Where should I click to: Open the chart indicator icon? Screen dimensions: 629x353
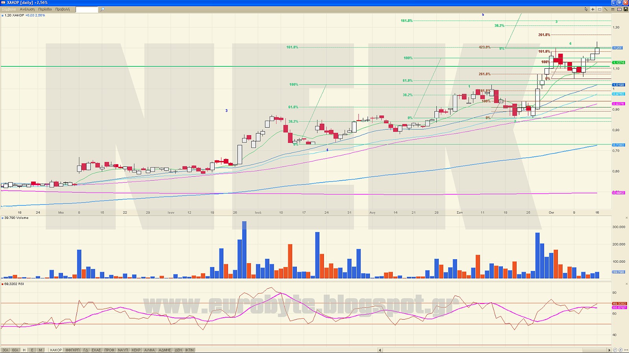tap(619, 9)
